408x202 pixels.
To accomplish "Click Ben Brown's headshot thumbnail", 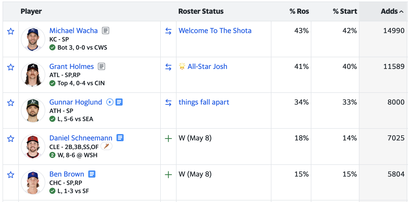I will (x=33, y=182).
